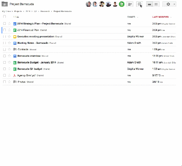Open the Executive meeting presentation
Image resolution: width=182 pixels, height=166 pixels.
[36, 36]
